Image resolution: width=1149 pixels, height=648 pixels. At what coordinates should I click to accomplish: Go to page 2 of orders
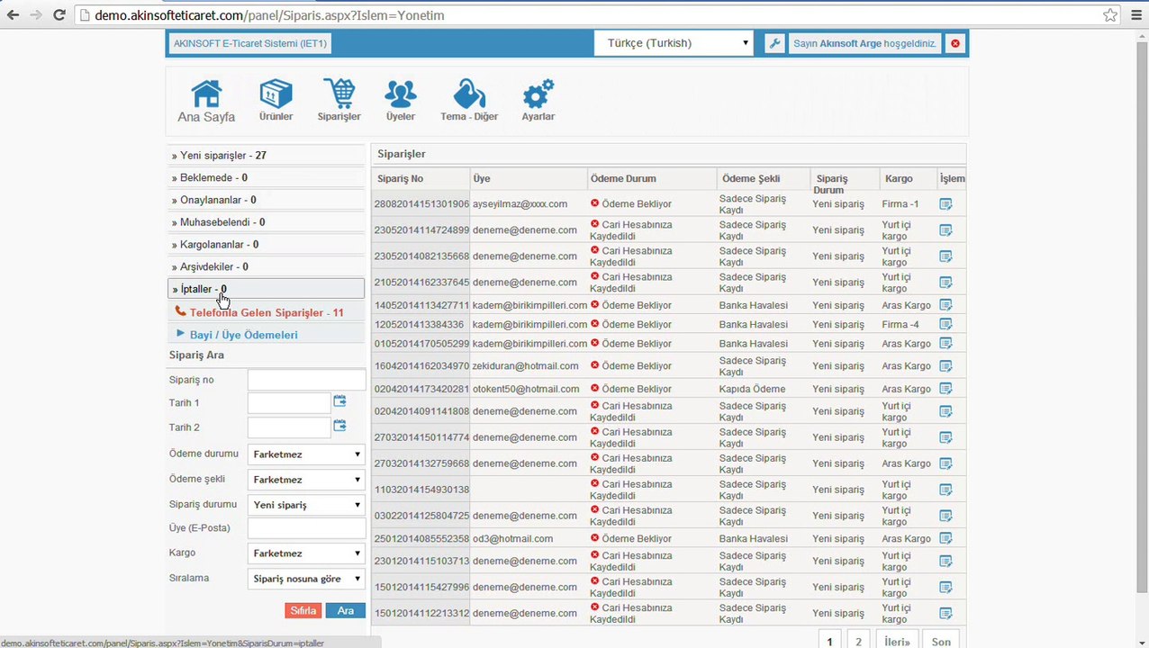tap(858, 642)
